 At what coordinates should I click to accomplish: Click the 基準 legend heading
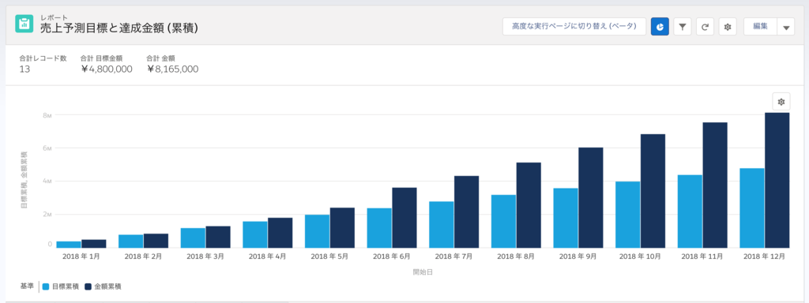pos(28,286)
